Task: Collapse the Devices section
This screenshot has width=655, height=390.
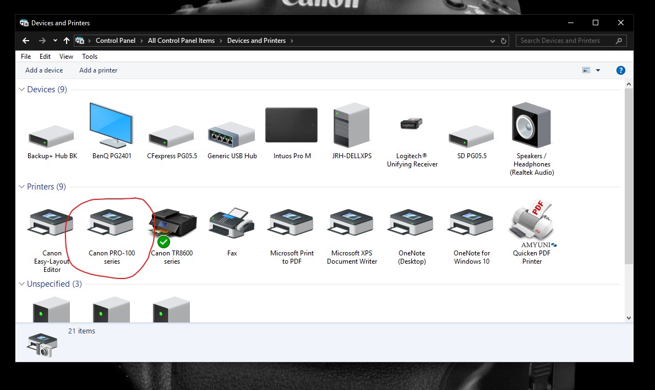Action: point(21,89)
